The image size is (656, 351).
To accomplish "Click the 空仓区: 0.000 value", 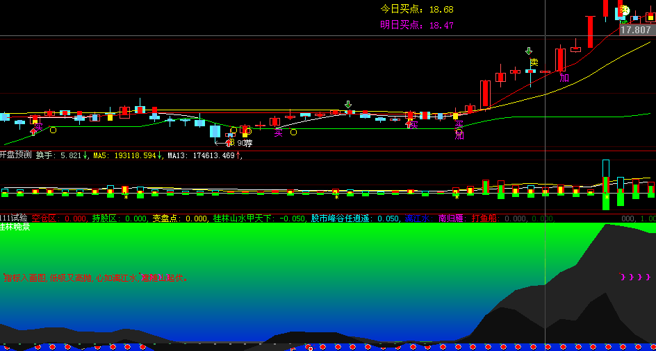I will 59,218.
